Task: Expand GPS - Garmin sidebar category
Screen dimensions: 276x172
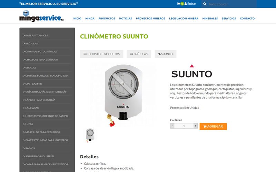Action: pyautogui.click(x=33, y=84)
